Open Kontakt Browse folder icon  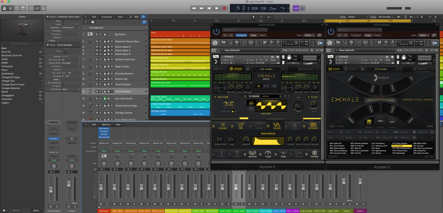[x=224, y=43]
